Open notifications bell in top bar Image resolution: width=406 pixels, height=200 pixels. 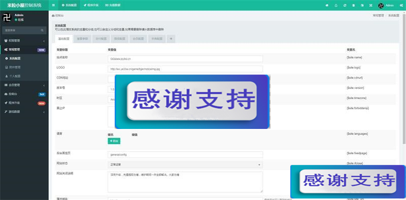click(336, 5)
